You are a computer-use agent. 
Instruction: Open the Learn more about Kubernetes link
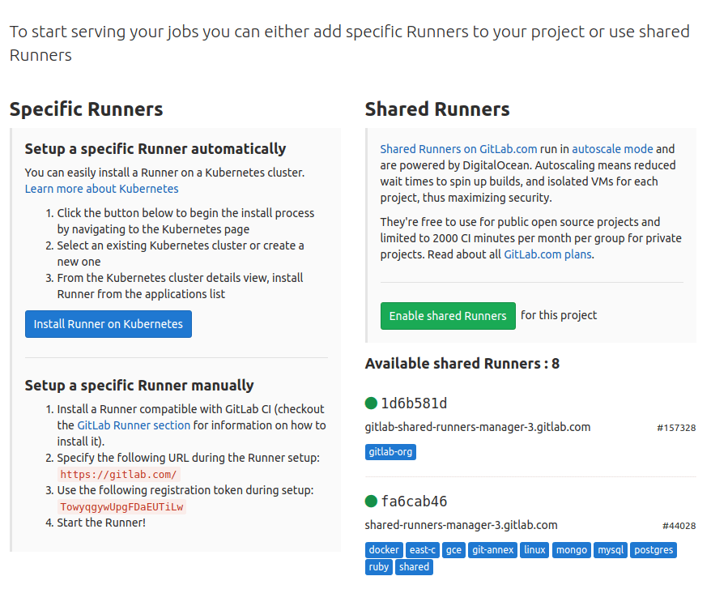[x=101, y=189]
